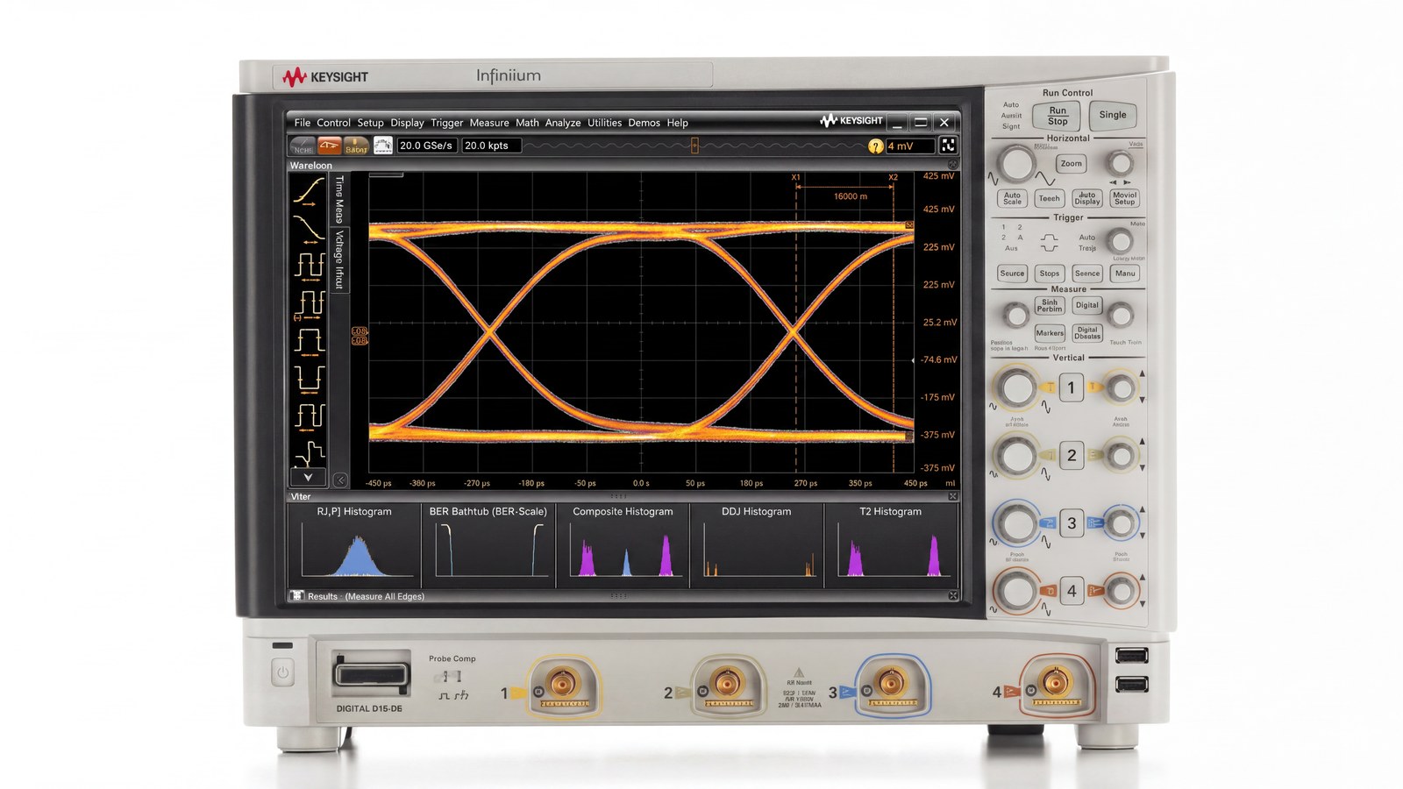The height and width of the screenshot is (789, 1403).
Task: Select the RJ,PJ Histogram thumbnail
Action: [354, 544]
